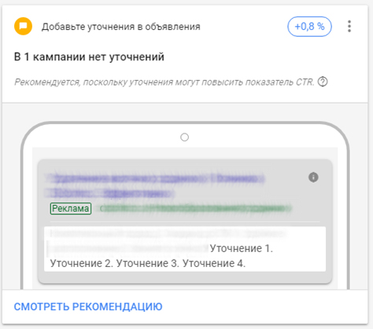Click the info icon in ad preview
Image resolution: width=373 pixels, height=329 pixels.
tap(313, 177)
